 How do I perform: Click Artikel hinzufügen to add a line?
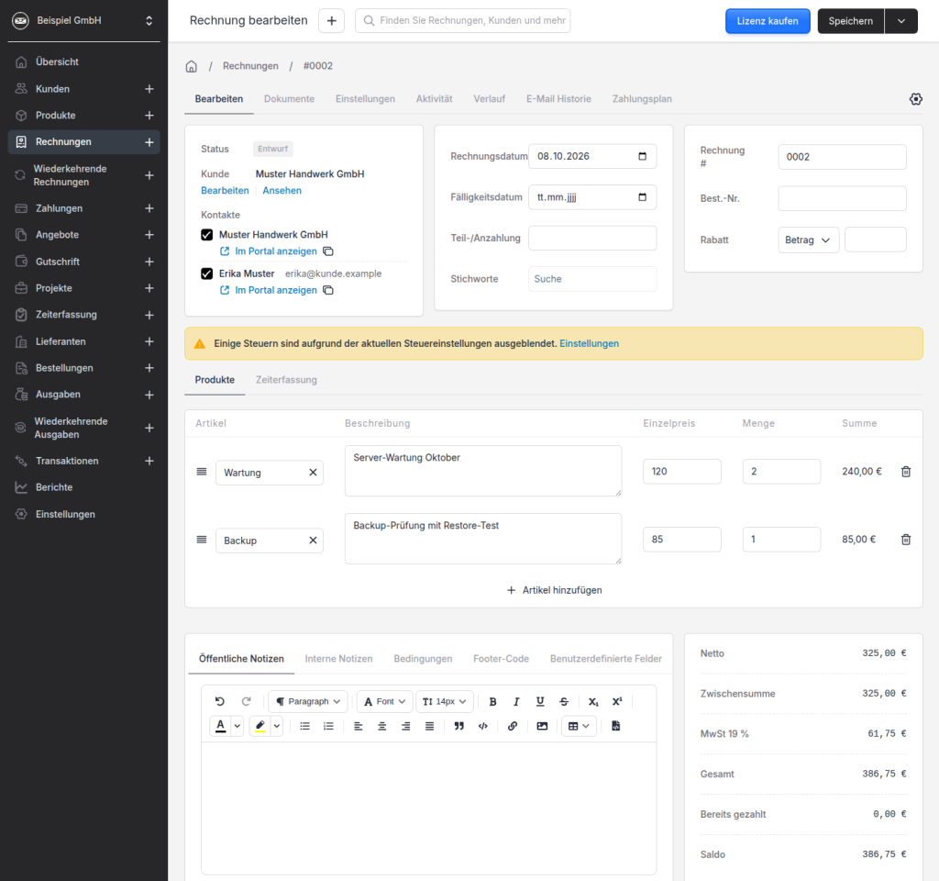554,590
